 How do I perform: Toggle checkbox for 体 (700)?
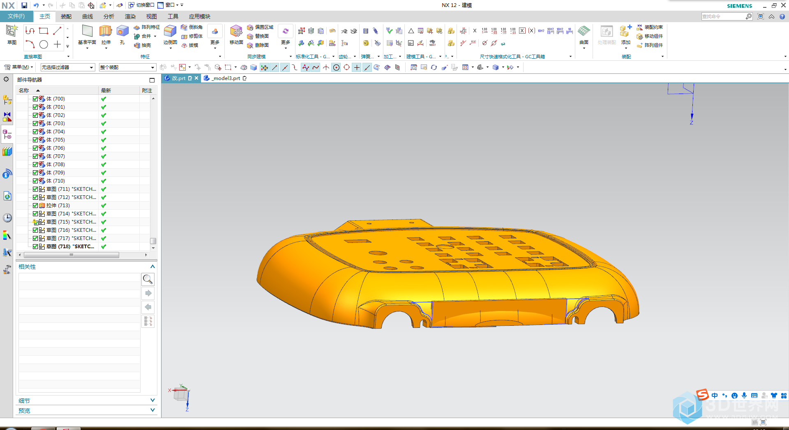(35, 99)
